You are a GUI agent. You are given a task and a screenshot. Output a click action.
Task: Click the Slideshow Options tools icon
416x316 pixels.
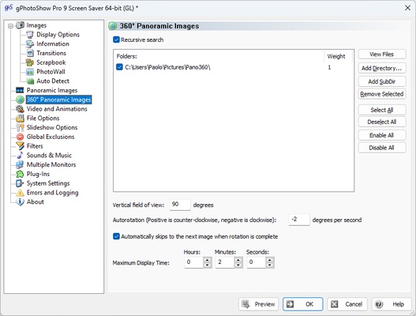click(x=20, y=127)
